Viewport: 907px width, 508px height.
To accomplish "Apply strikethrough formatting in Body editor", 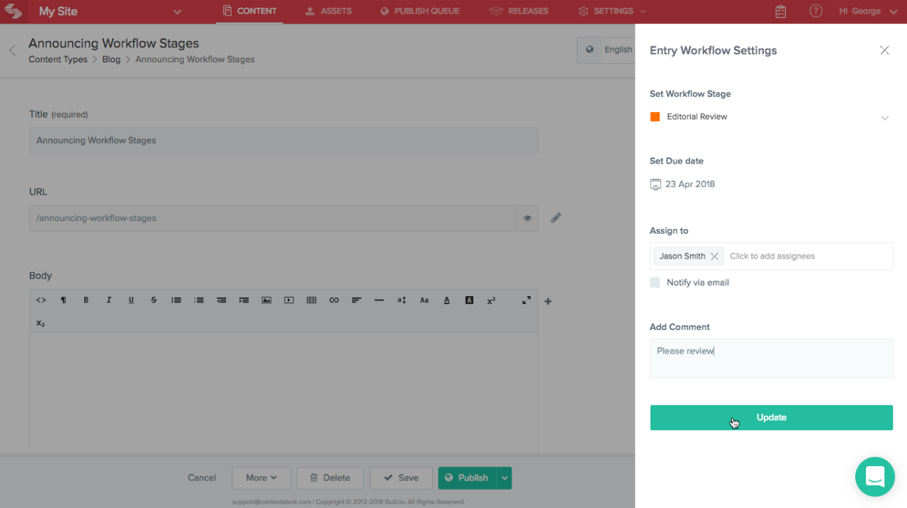I will [x=154, y=300].
